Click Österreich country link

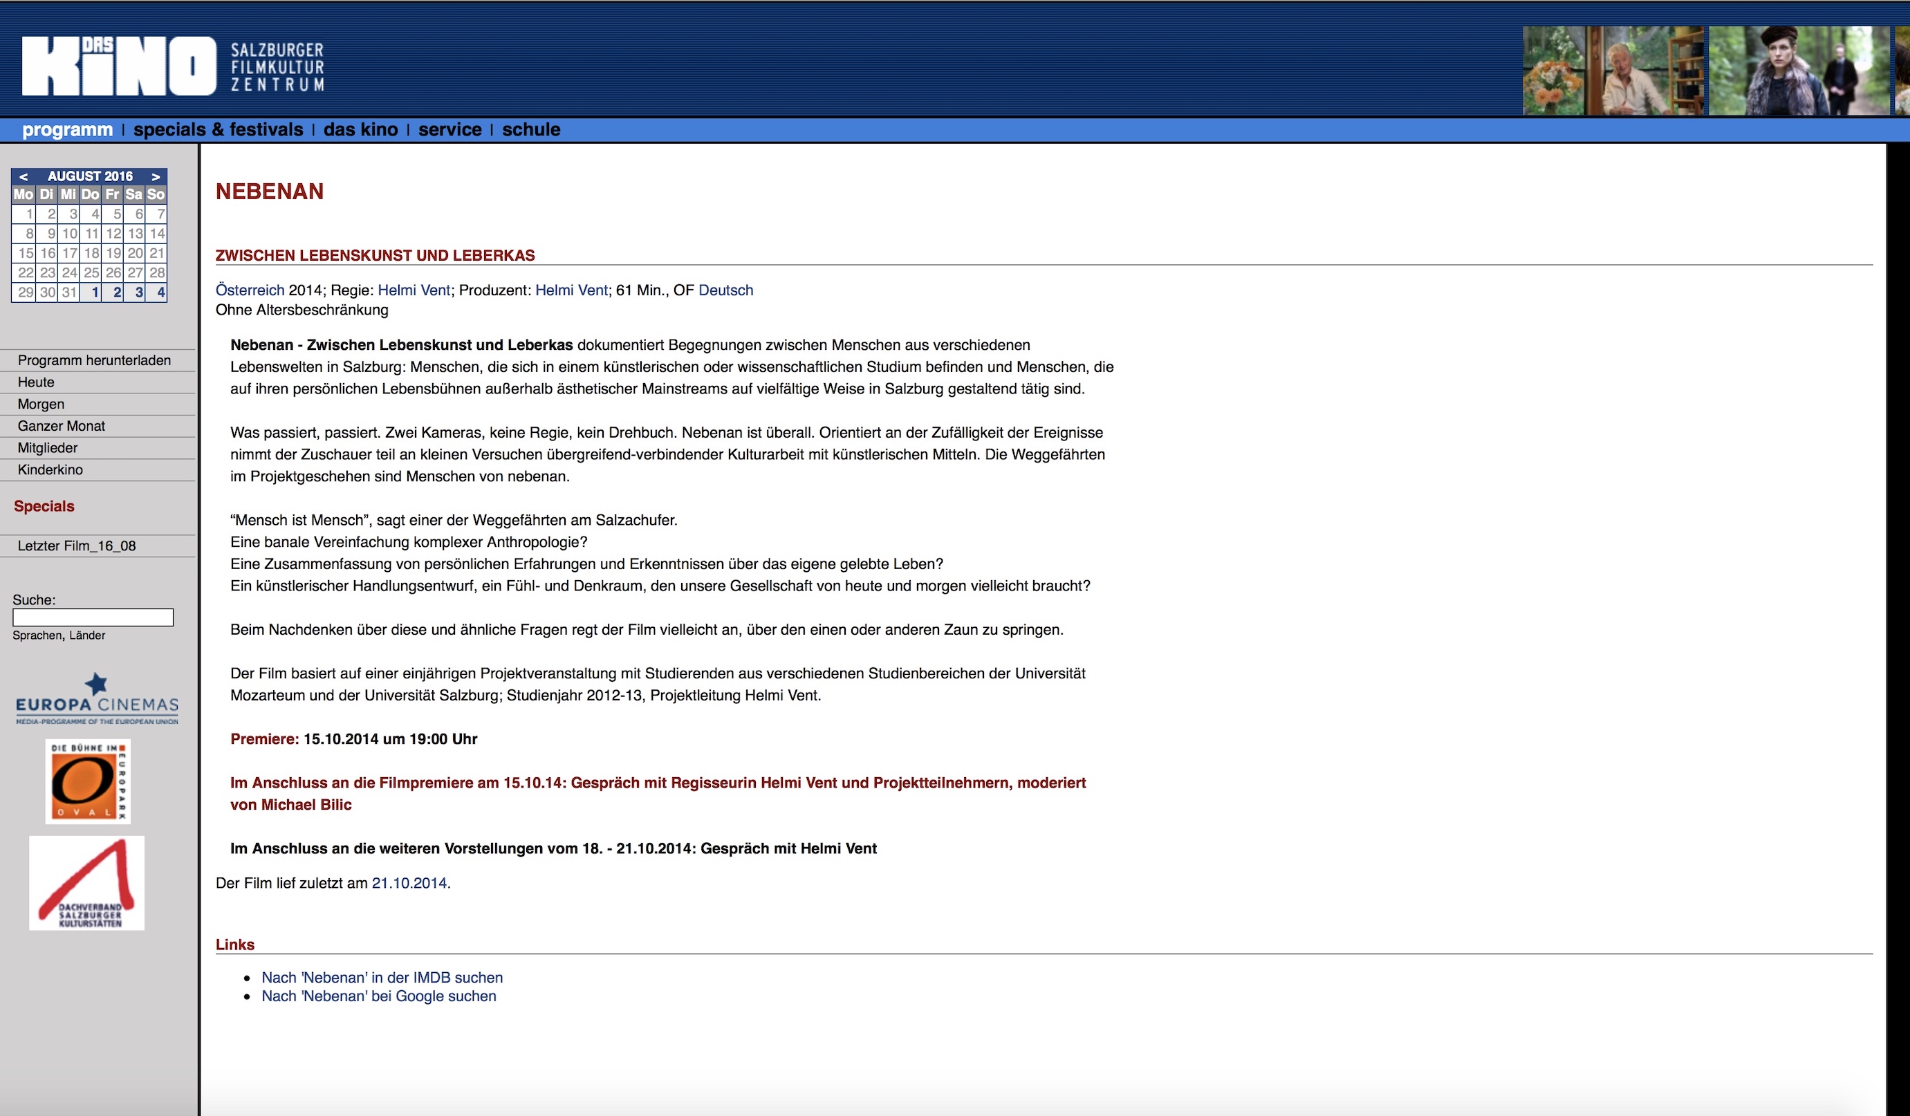(250, 290)
